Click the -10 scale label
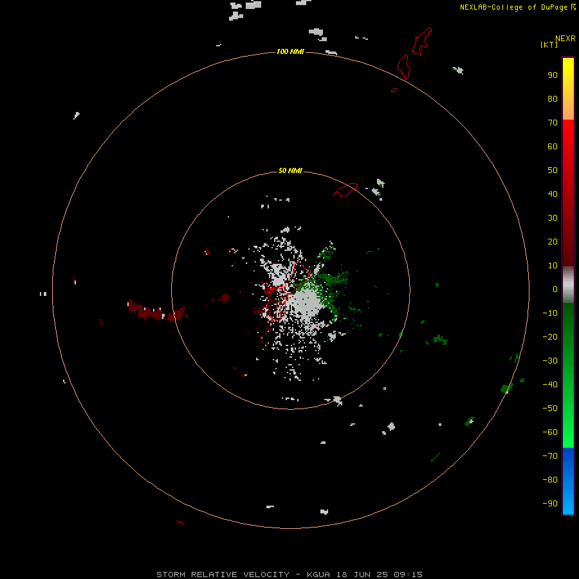 [x=550, y=313]
